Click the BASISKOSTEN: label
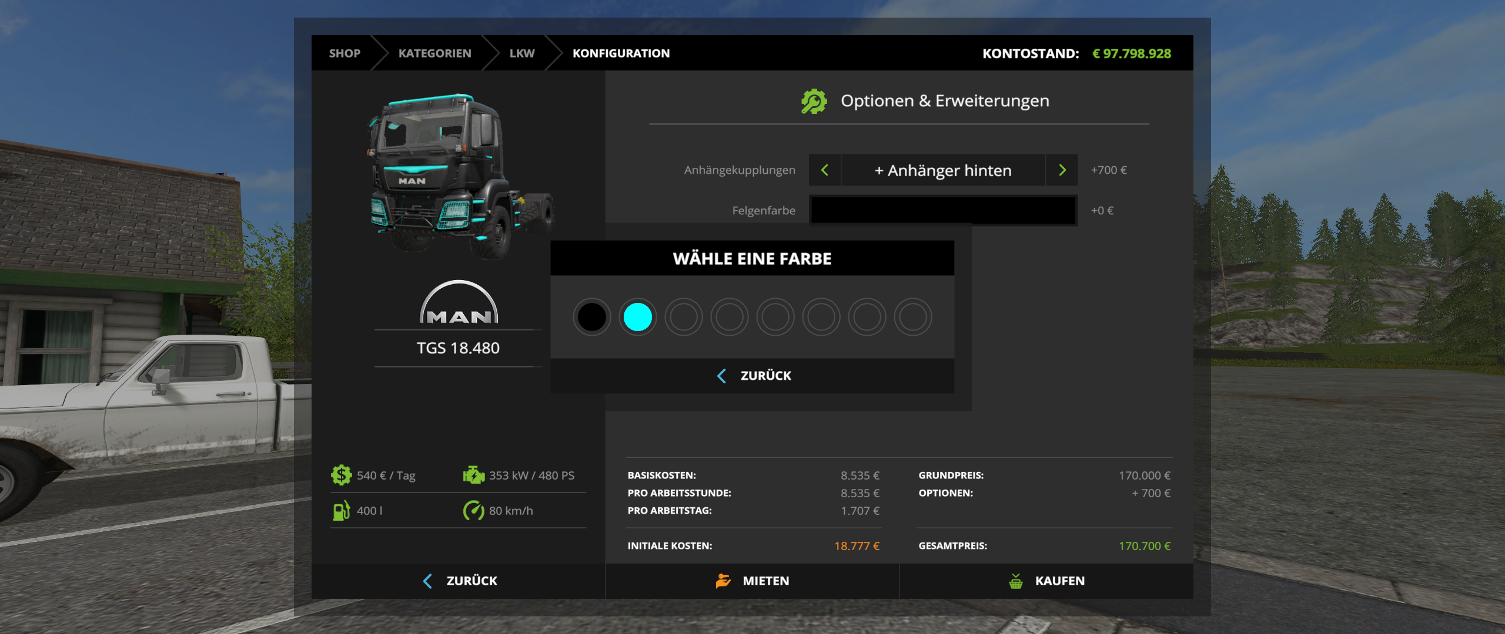The height and width of the screenshot is (634, 1505). coord(661,475)
